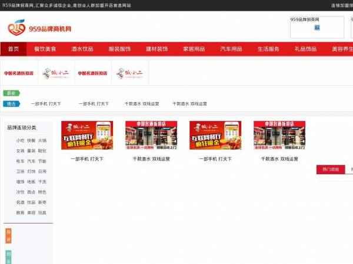Click the 959品牌商机网 heart logo

pos(16,28)
